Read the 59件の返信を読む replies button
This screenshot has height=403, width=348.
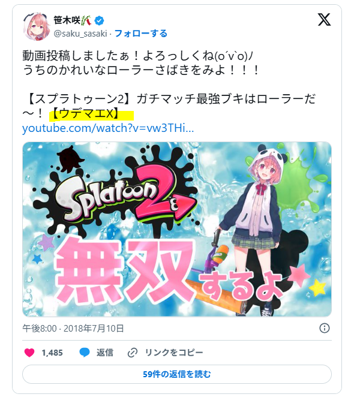(x=177, y=374)
